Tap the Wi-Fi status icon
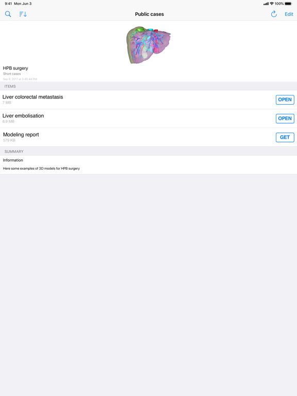 (x=272, y=4)
